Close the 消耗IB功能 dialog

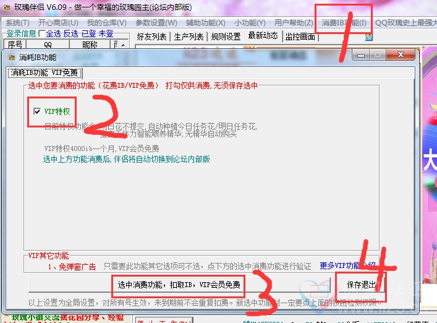click(401, 55)
